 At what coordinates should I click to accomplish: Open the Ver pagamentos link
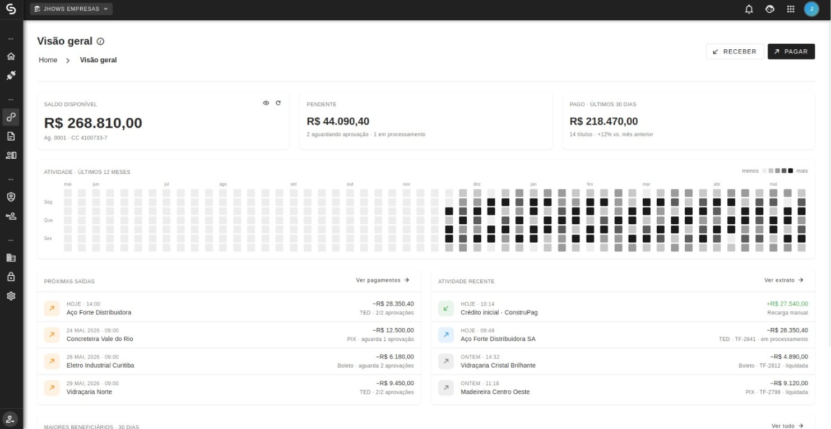383,280
